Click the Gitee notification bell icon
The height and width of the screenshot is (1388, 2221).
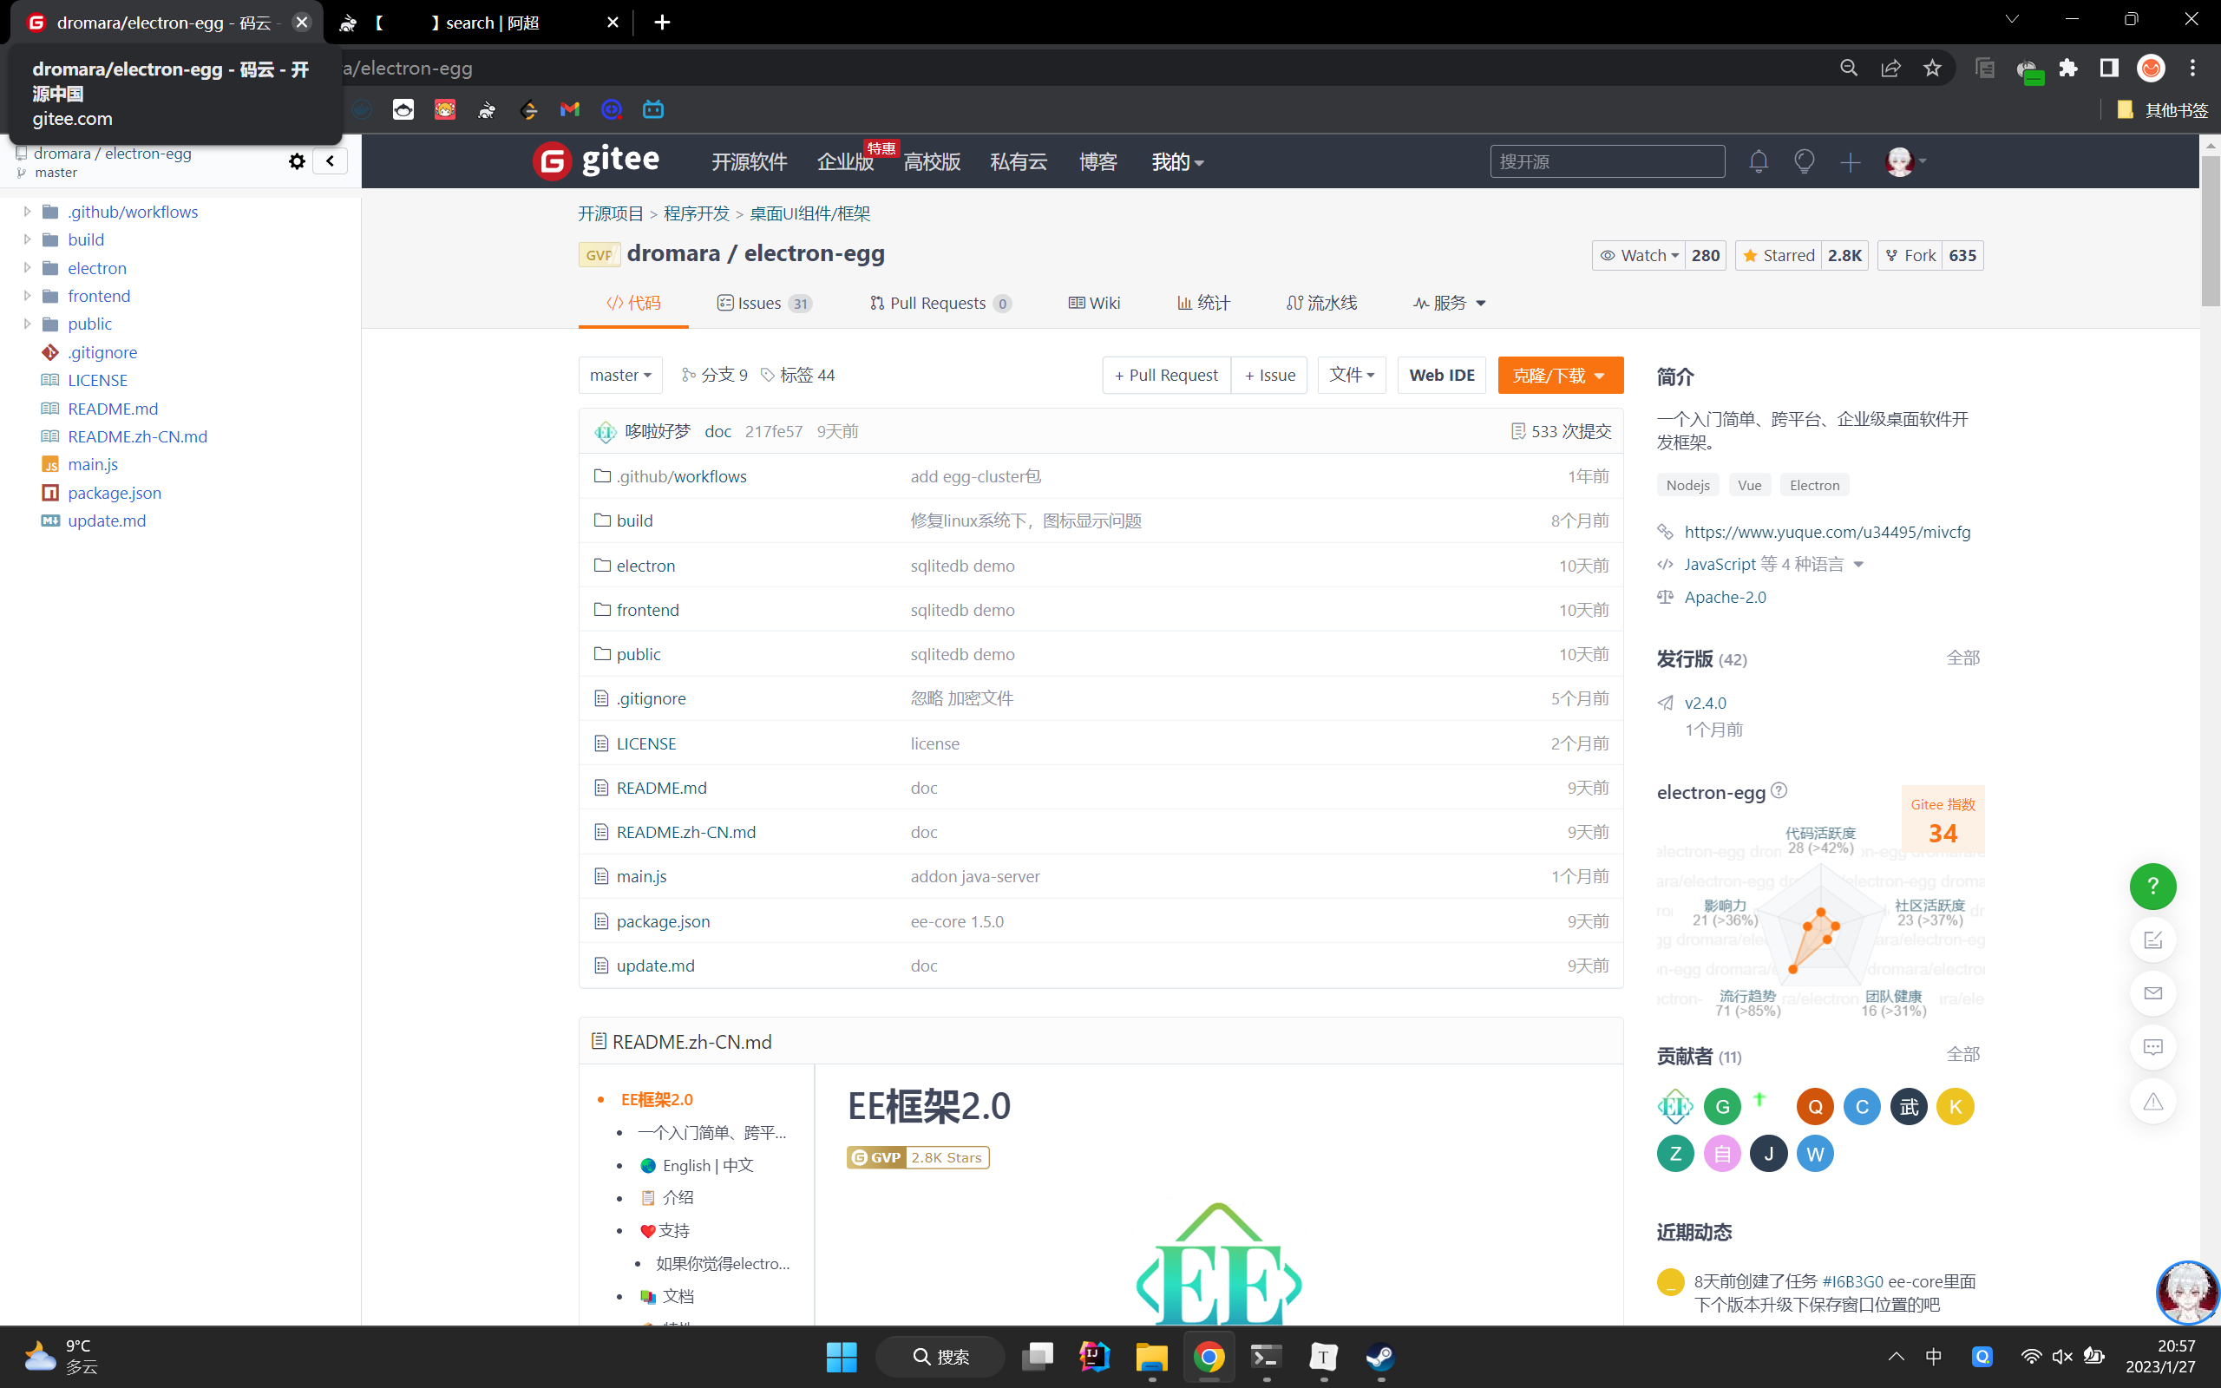(x=1758, y=161)
